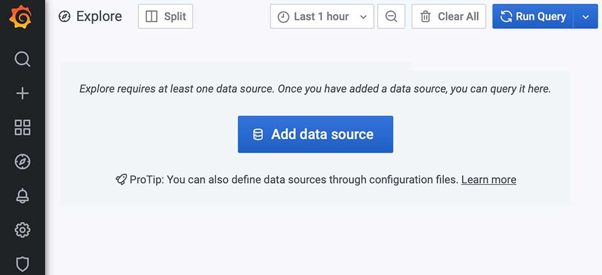The image size is (602, 275).
Task: Click the clock icon in time picker
Action: click(x=283, y=17)
